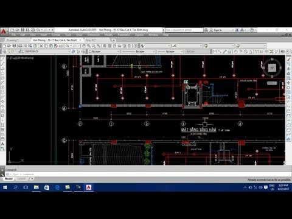The height and width of the screenshot is (219, 292).
Task: Expand the linetype ByLayer dropdown
Action: pyautogui.click(x=154, y=52)
